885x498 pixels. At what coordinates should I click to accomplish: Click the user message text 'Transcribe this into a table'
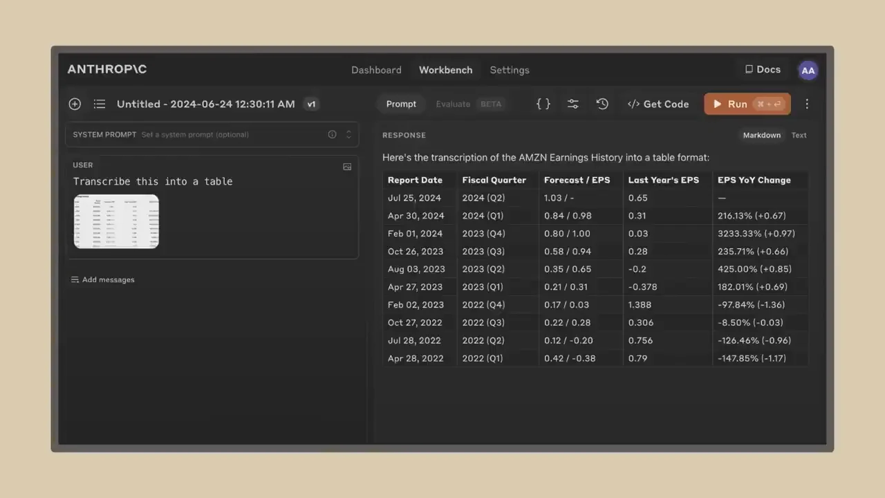[153, 181]
